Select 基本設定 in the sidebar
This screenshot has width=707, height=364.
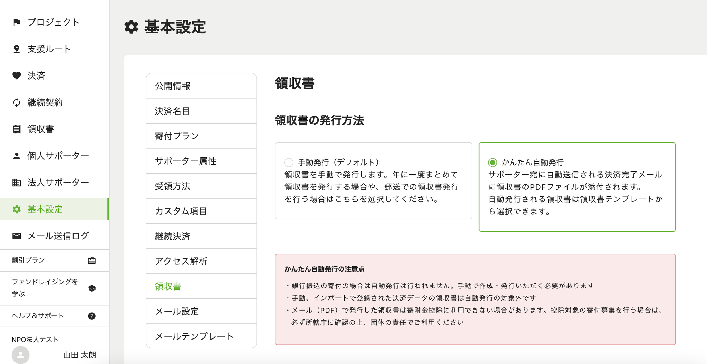(55, 209)
